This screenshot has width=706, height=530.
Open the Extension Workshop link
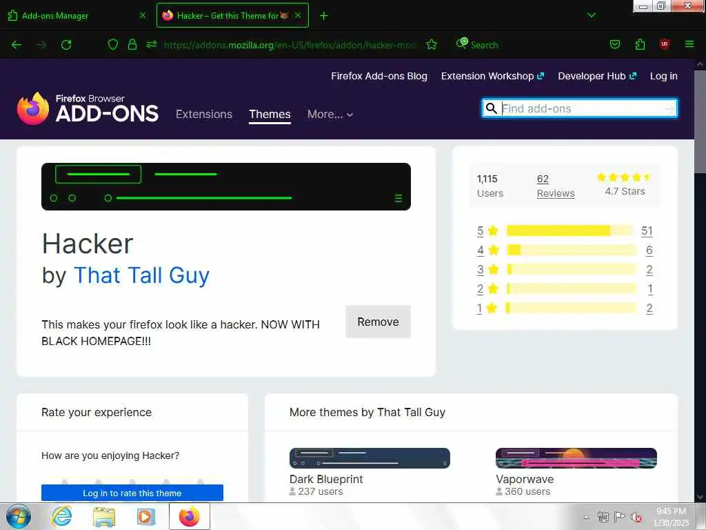492,76
